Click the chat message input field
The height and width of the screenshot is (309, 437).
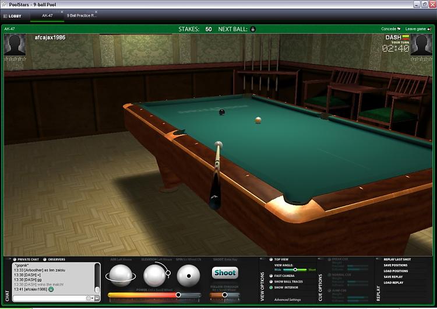(49, 298)
